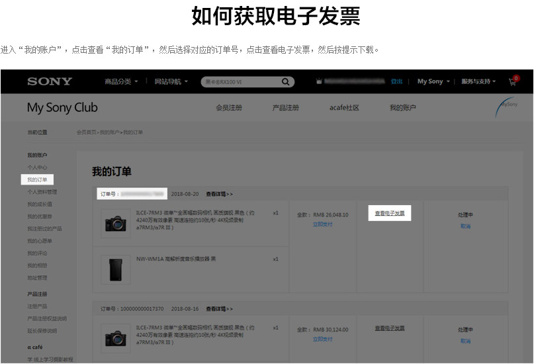This screenshot has height=364, width=534.
Task: Select 延长保修说明 in the sidebar
Action: [x=42, y=331]
